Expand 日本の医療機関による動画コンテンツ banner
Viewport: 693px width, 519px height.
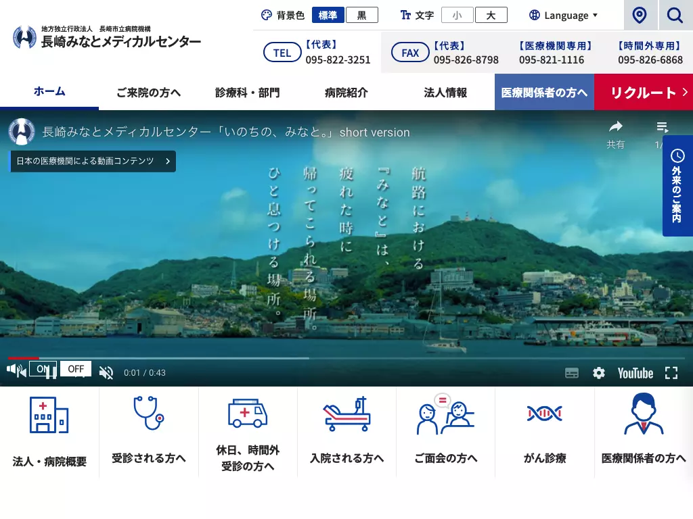pyautogui.click(x=93, y=161)
